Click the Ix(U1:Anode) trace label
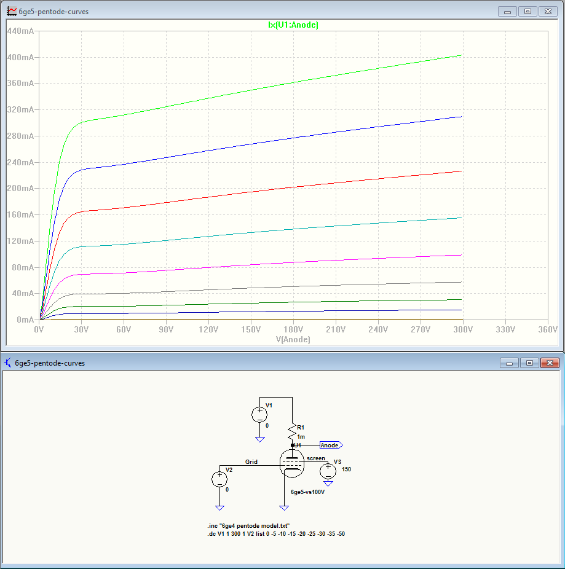 point(293,25)
